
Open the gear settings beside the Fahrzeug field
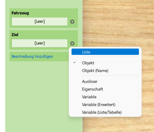pos(72,22)
